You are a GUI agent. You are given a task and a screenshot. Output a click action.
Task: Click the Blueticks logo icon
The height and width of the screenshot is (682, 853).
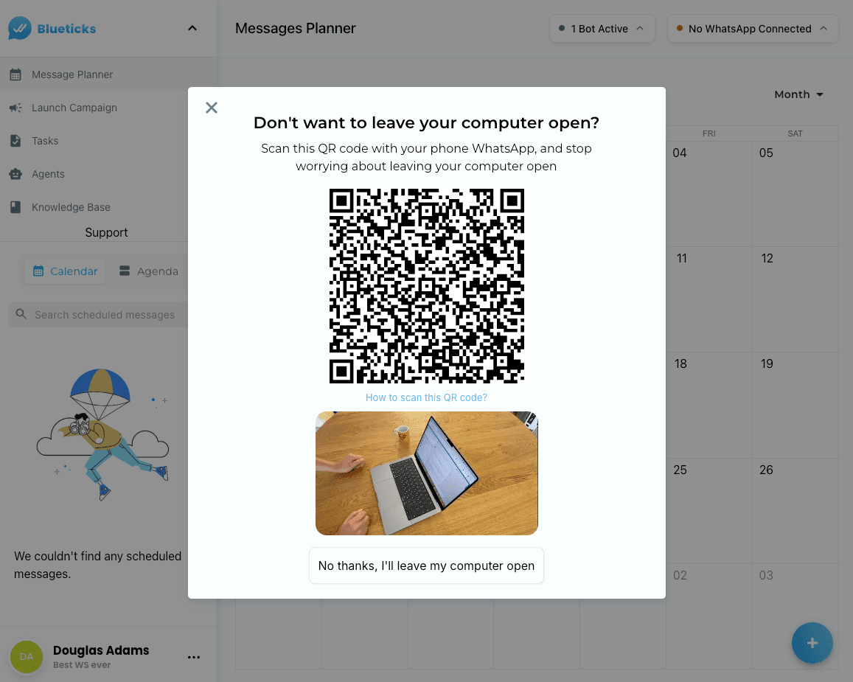point(19,29)
